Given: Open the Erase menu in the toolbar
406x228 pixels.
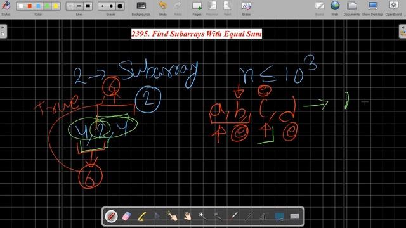Looking at the screenshot, I should [x=246, y=8].
